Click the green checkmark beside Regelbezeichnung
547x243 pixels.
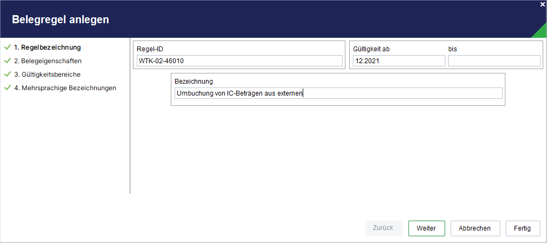pyautogui.click(x=8, y=47)
